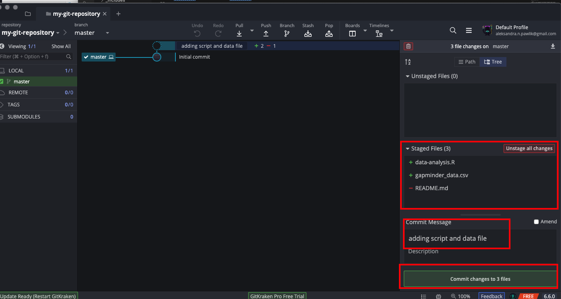
Task: Select master branch in left panel
Action: coord(38,81)
